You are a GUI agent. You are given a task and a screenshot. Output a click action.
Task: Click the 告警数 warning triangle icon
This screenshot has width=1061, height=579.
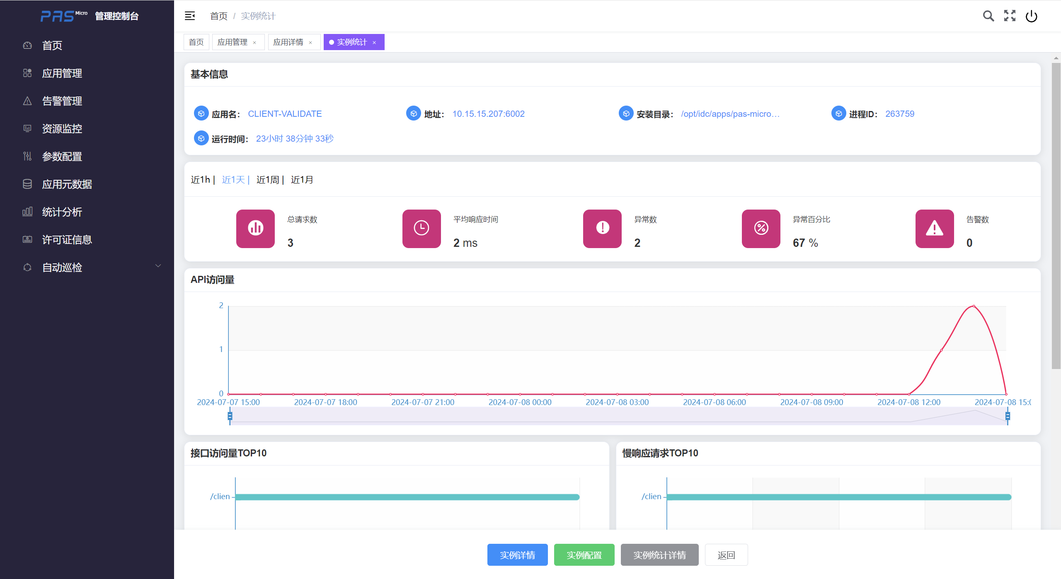[934, 228]
